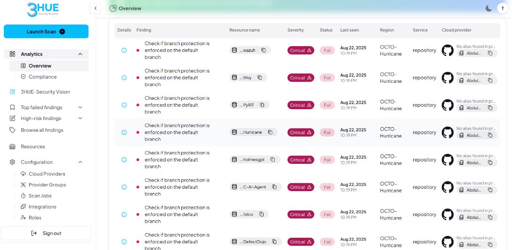
Task: Collapse the Configuration section
Action: click(80, 162)
